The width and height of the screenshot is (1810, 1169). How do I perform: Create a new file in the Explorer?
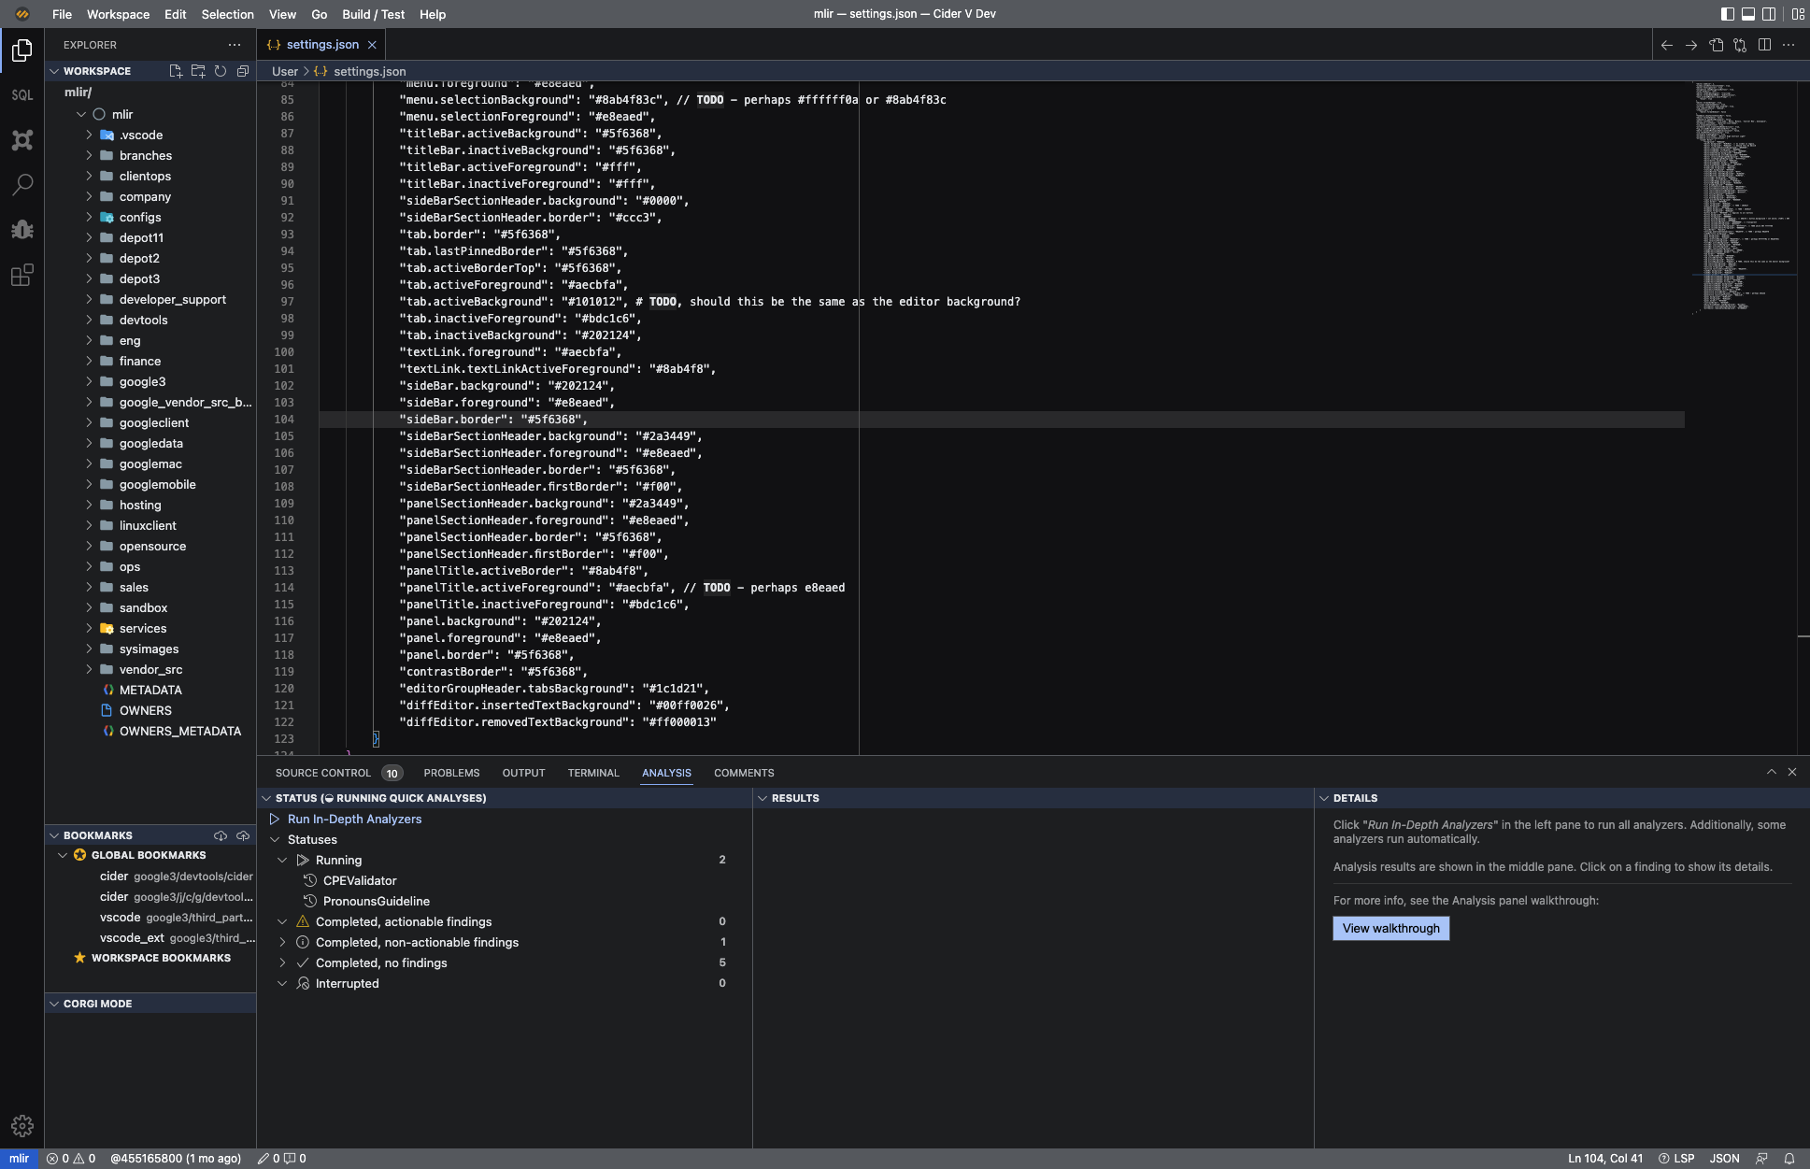coord(175,70)
